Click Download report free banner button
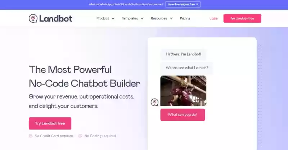Image resolution: width=288 pixels, height=150 pixels. point(183,4)
